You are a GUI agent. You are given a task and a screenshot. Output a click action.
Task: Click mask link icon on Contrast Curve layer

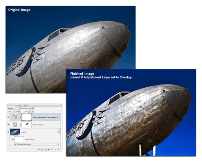(x=21, y=125)
